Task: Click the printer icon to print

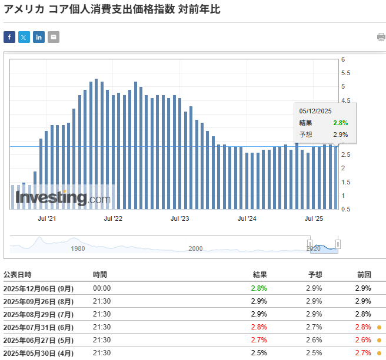Action: click(381, 38)
